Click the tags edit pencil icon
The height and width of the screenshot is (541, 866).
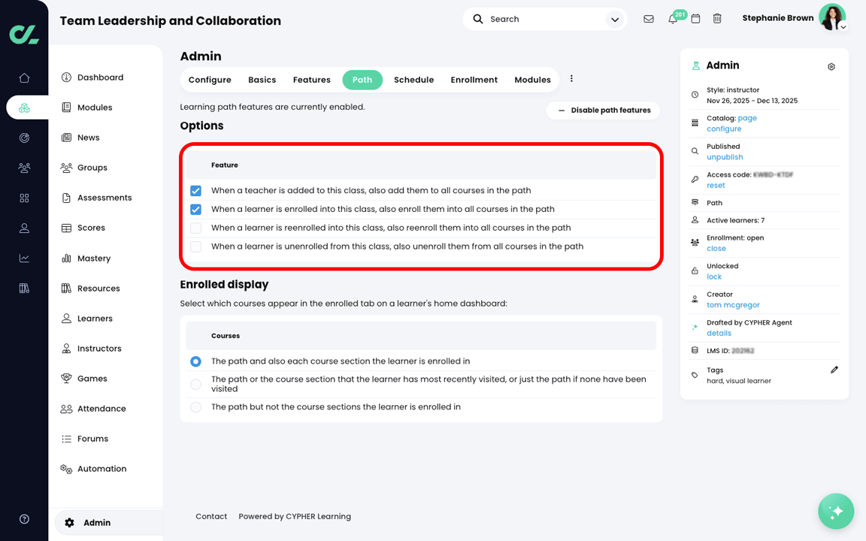pyautogui.click(x=834, y=369)
